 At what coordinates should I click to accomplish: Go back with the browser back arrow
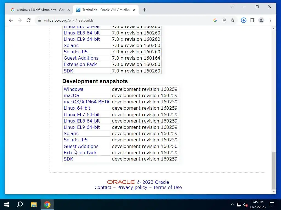click(11, 20)
